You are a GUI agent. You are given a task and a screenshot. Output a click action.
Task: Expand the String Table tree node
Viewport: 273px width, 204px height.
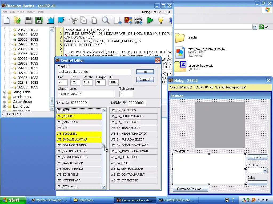coord(5,92)
